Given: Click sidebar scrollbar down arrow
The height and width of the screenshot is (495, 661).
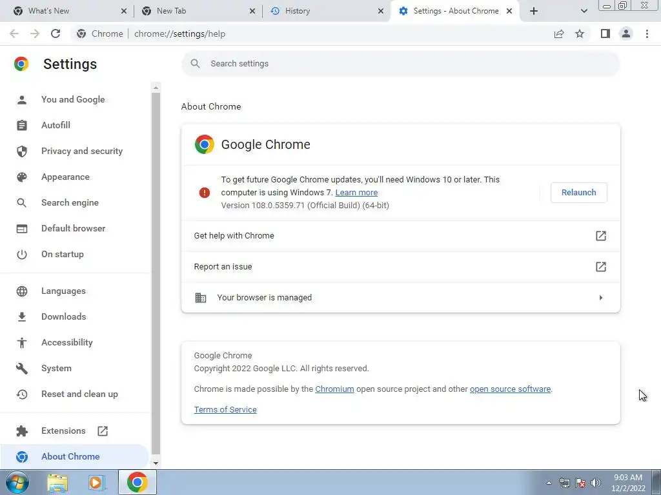Looking at the screenshot, I should pyautogui.click(x=156, y=463).
